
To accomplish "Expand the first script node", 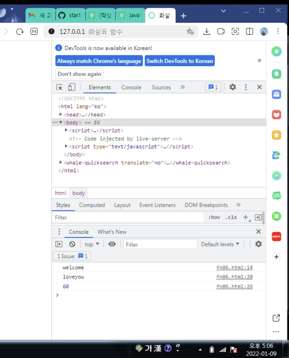I will pyautogui.click(x=66, y=130).
